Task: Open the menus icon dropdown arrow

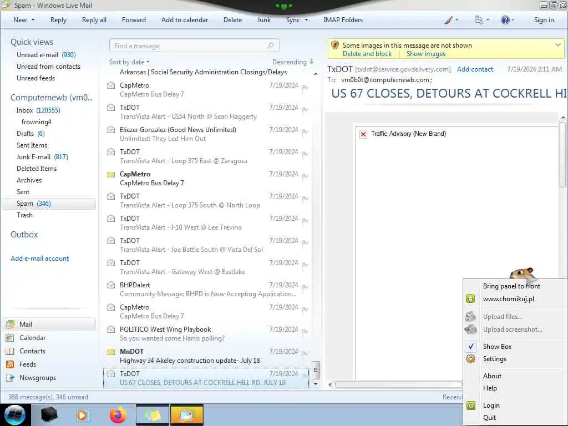Action: coord(488,20)
